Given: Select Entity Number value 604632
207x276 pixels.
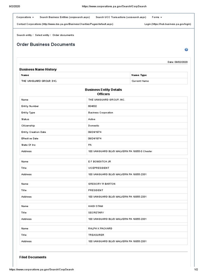Looking at the screenshot, I should 92,106.
